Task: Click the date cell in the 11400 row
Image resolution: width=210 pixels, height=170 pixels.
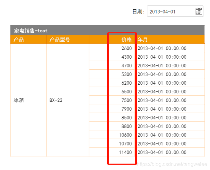Action: [x=170, y=152]
